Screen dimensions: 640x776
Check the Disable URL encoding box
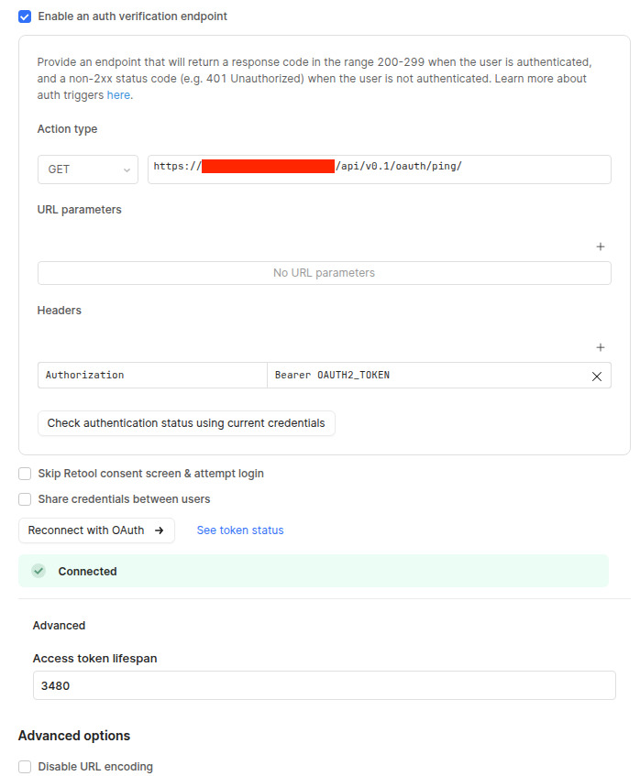[25, 767]
